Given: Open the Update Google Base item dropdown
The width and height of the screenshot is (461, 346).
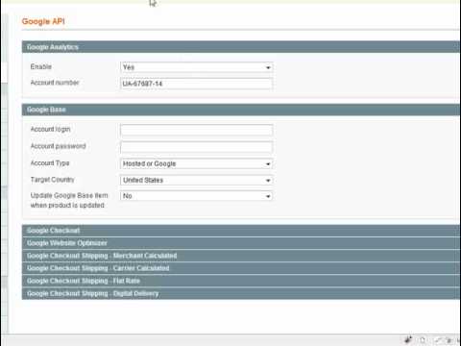Looking at the screenshot, I should (197, 196).
